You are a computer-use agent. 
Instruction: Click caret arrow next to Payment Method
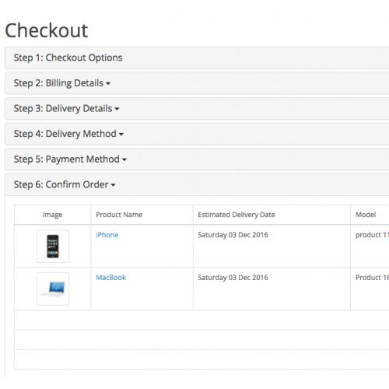[x=124, y=159]
